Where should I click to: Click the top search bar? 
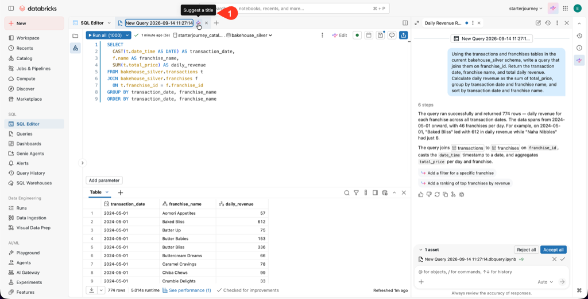[295, 8]
